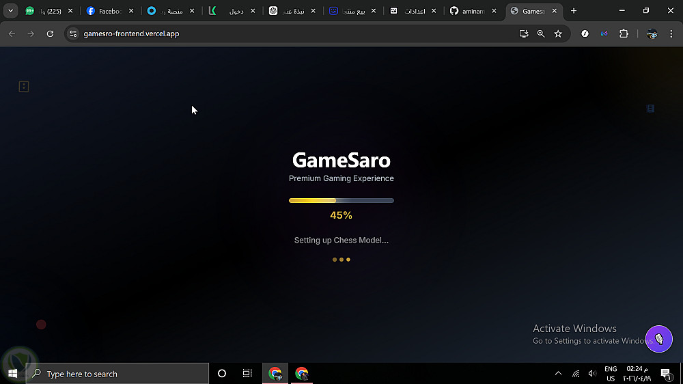Expand hidden system tray icons

[x=558, y=374]
